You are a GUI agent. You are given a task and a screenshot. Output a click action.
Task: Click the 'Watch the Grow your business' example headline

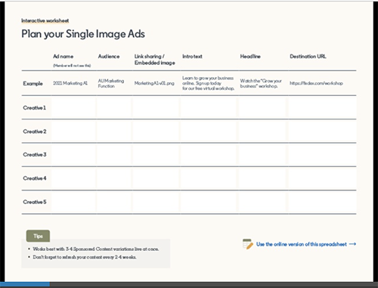click(261, 83)
